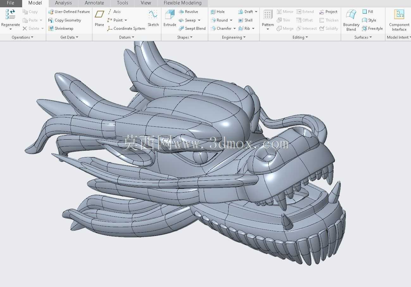Click the Merge tool

tap(285, 29)
